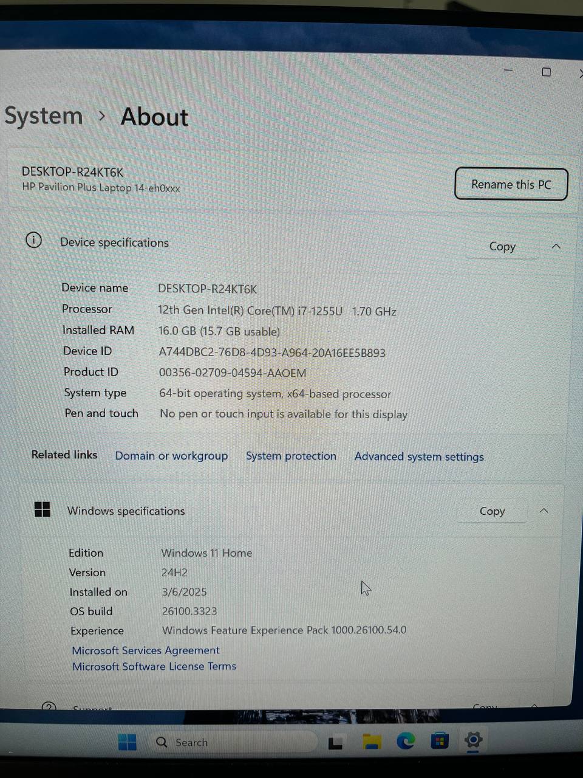The height and width of the screenshot is (778, 583).
Task: Maximize the Settings window
Action: point(546,72)
